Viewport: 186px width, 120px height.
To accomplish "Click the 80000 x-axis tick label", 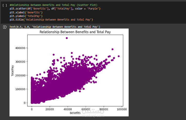I will [104, 109].
